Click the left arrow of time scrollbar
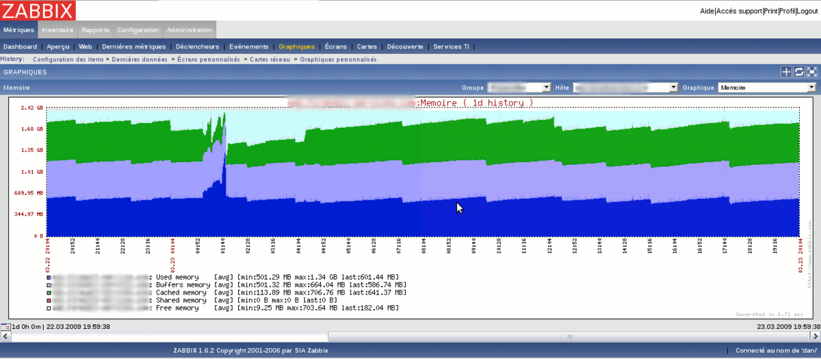The image size is (821, 359). pyautogui.click(x=4, y=336)
